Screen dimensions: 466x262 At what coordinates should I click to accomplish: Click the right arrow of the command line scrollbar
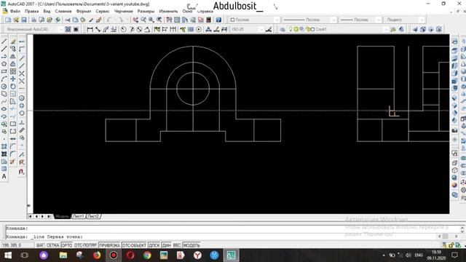(x=457, y=237)
